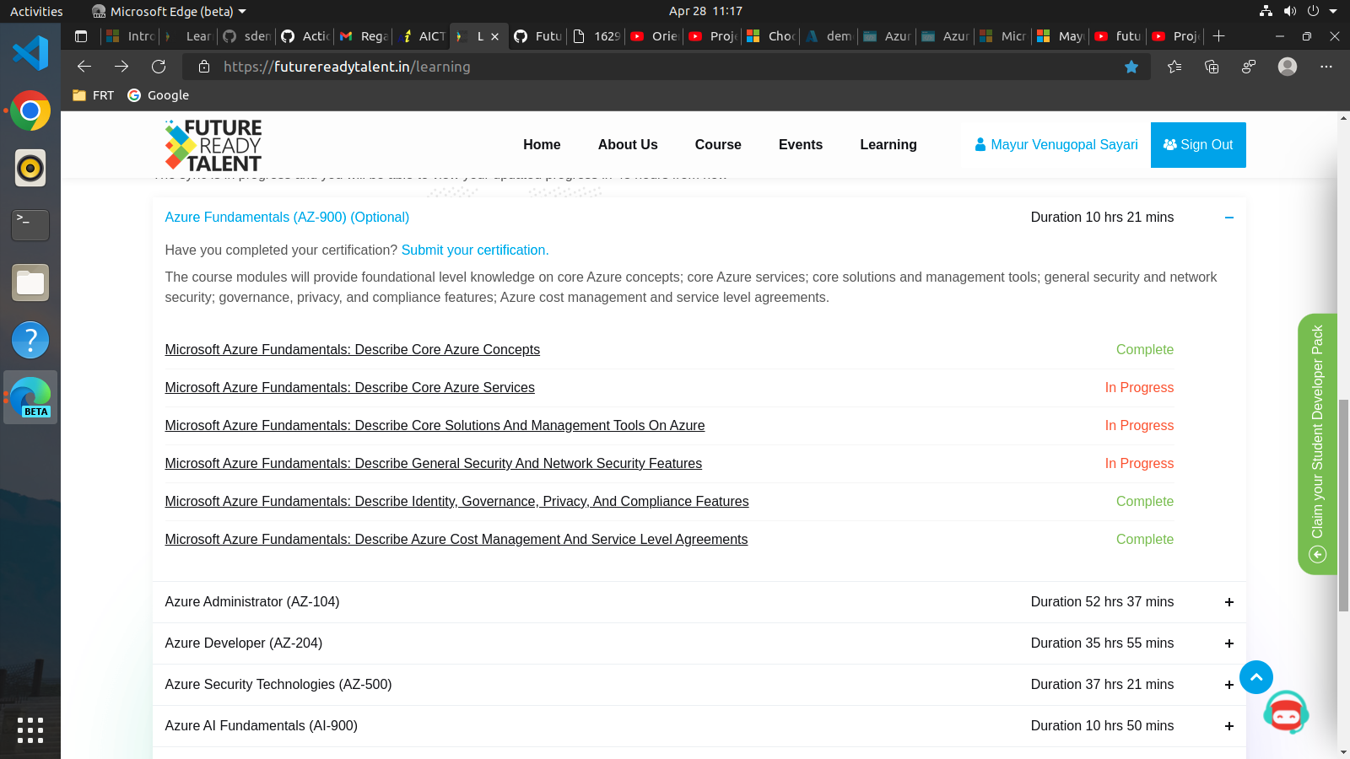Viewport: 1350px width, 759px height.
Task: Open the Home menu item
Action: tap(542, 145)
